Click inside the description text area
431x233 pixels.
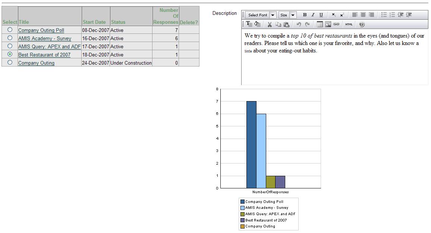334,67
